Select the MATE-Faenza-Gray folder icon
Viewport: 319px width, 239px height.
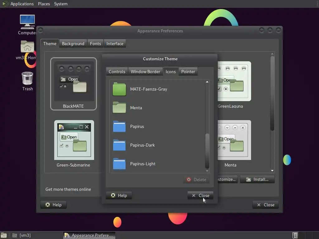119,89
